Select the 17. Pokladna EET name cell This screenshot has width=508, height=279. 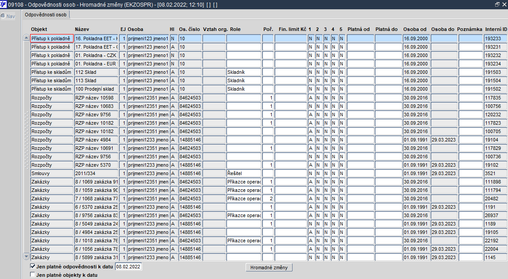click(96, 47)
